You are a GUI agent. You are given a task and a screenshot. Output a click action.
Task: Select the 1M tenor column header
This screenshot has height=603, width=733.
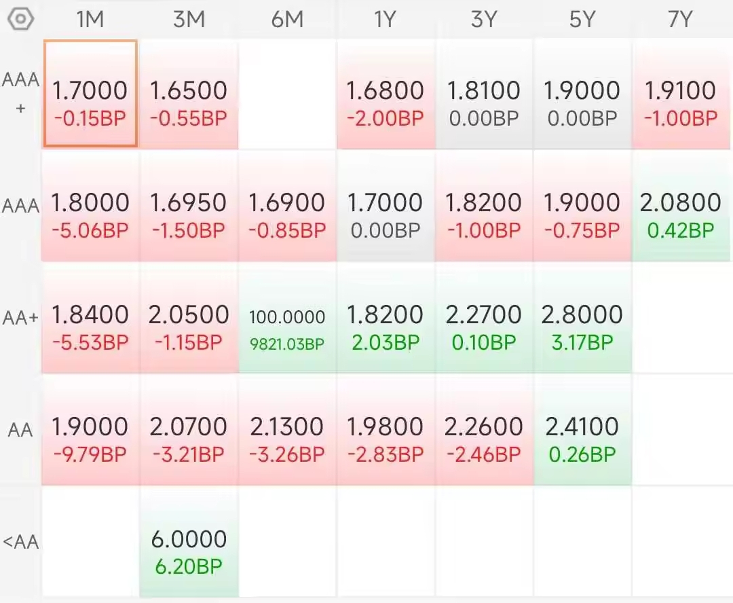pyautogui.click(x=90, y=20)
